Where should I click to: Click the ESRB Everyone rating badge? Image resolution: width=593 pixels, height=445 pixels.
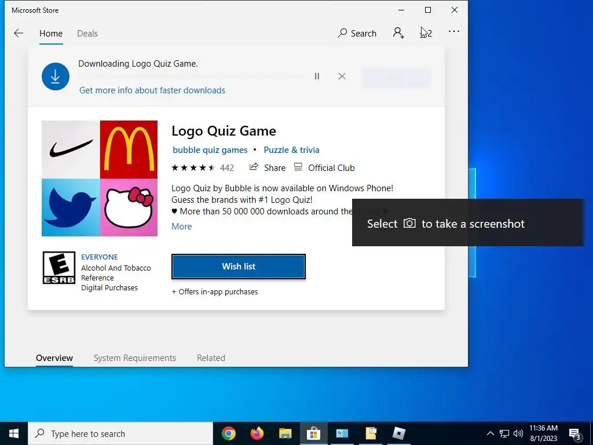tap(58, 268)
